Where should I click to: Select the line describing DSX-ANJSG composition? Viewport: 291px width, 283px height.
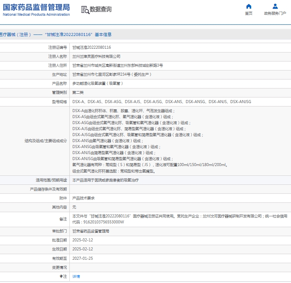pyautogui.click(x=123, y=159)
